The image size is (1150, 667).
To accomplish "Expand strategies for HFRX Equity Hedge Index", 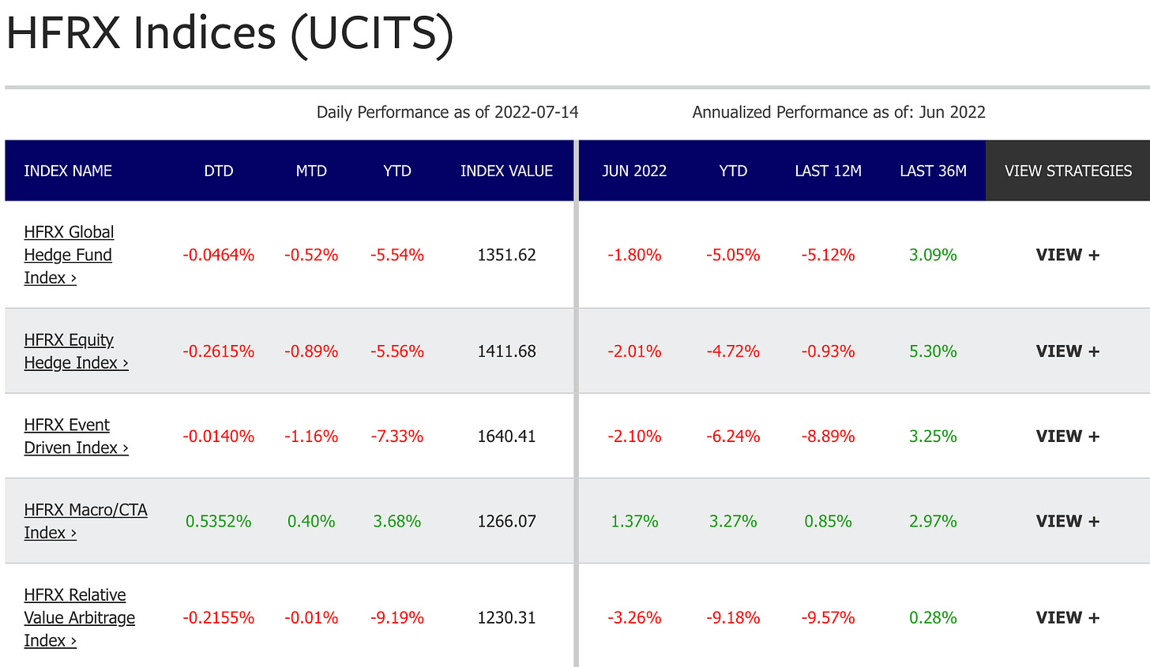I will [1067, 350].
